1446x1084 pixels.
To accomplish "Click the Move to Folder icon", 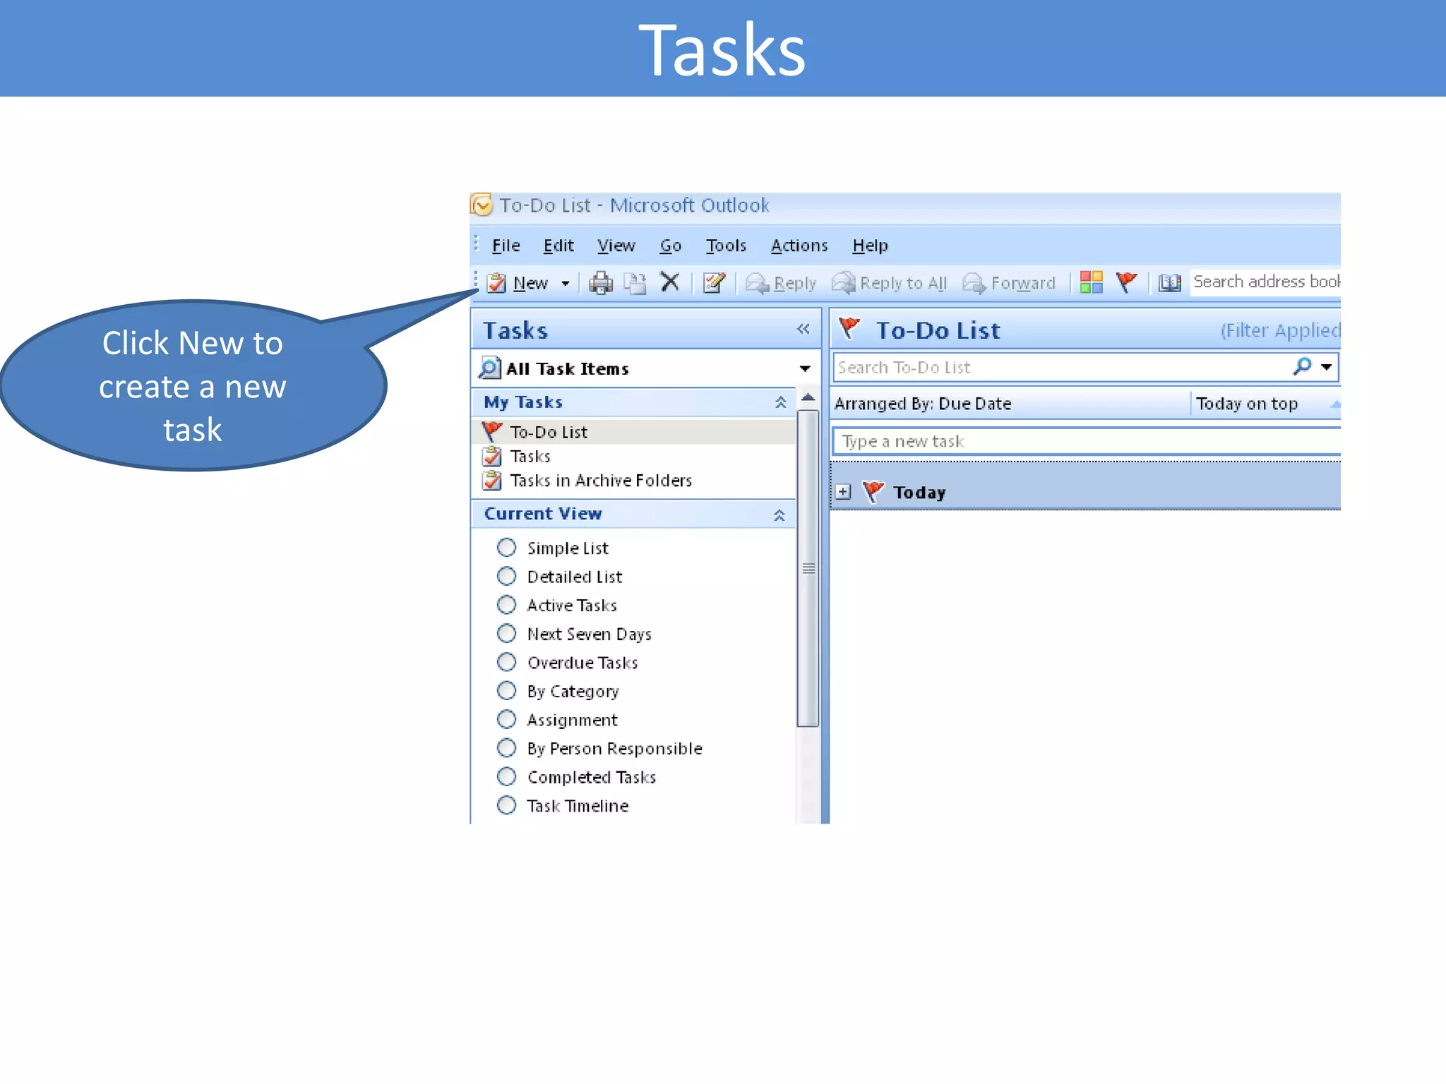I will [635, 283].
